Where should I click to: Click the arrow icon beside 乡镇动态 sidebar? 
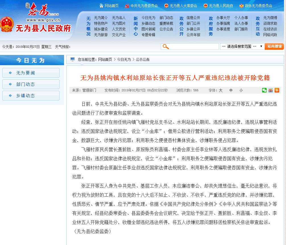[10, 95]
